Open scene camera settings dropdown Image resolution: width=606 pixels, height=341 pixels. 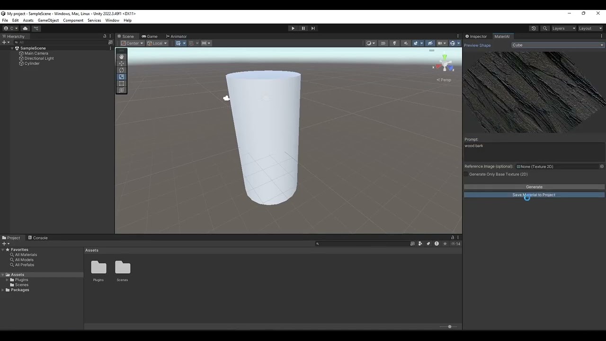(441, 43)
